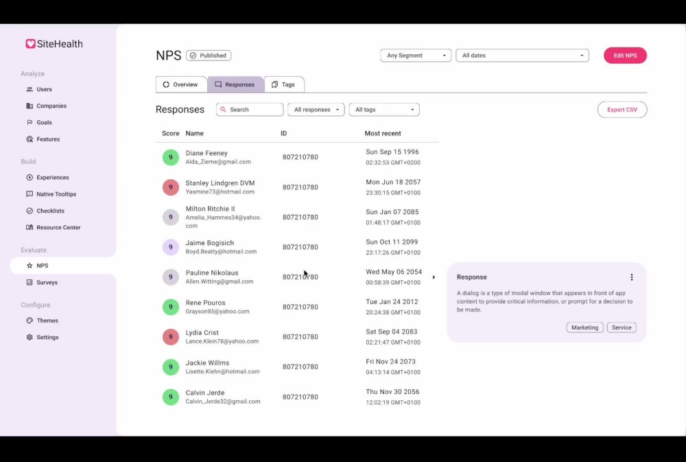Click Diane Feeney's green score badge
This screenshot has width=686, height=462.
[x=171, y=157]
